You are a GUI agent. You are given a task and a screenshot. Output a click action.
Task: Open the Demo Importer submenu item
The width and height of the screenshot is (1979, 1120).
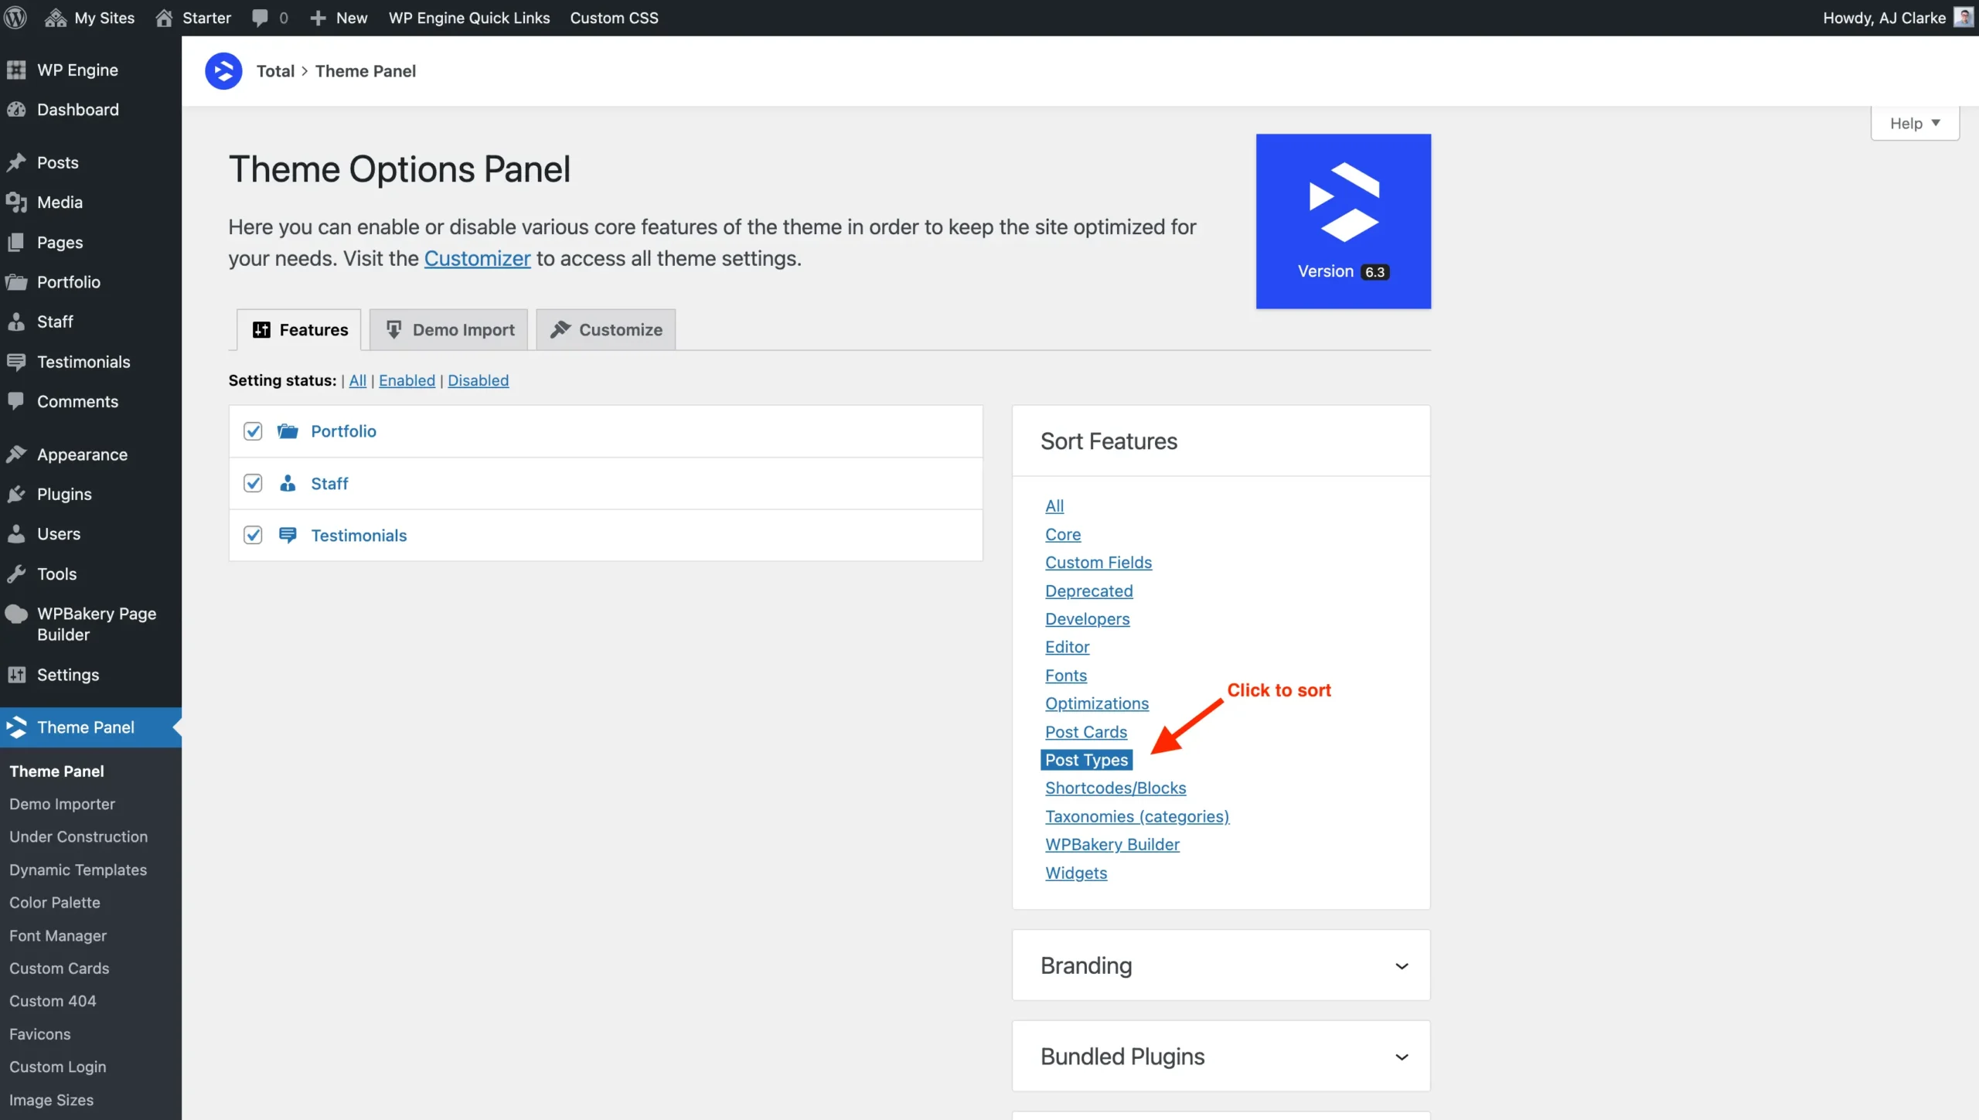click(x=62, y=804)
